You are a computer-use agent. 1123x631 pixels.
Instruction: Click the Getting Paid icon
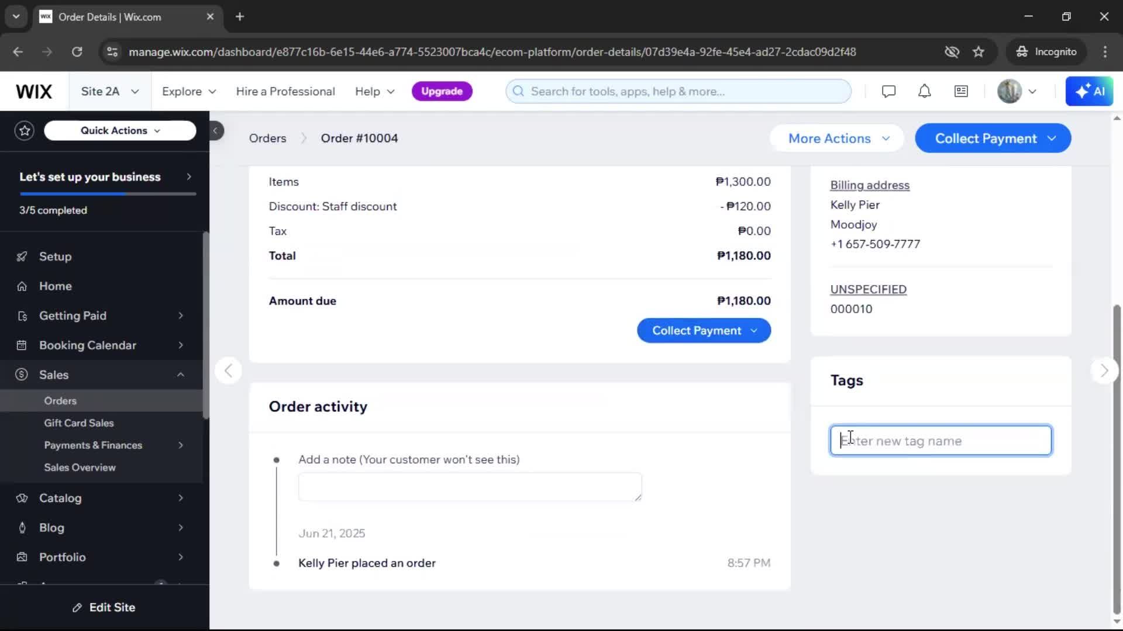click(22, 316)
